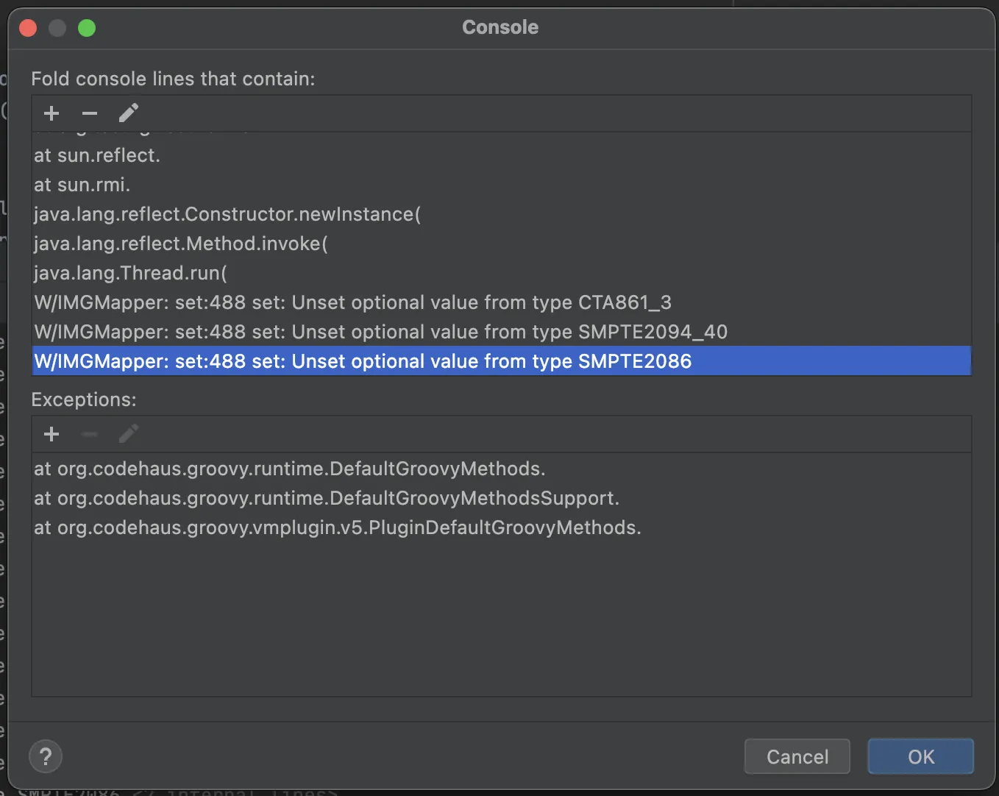
Task: Remove the selected fold pattern
Action: pyautogui.click(x=90, y=113)
